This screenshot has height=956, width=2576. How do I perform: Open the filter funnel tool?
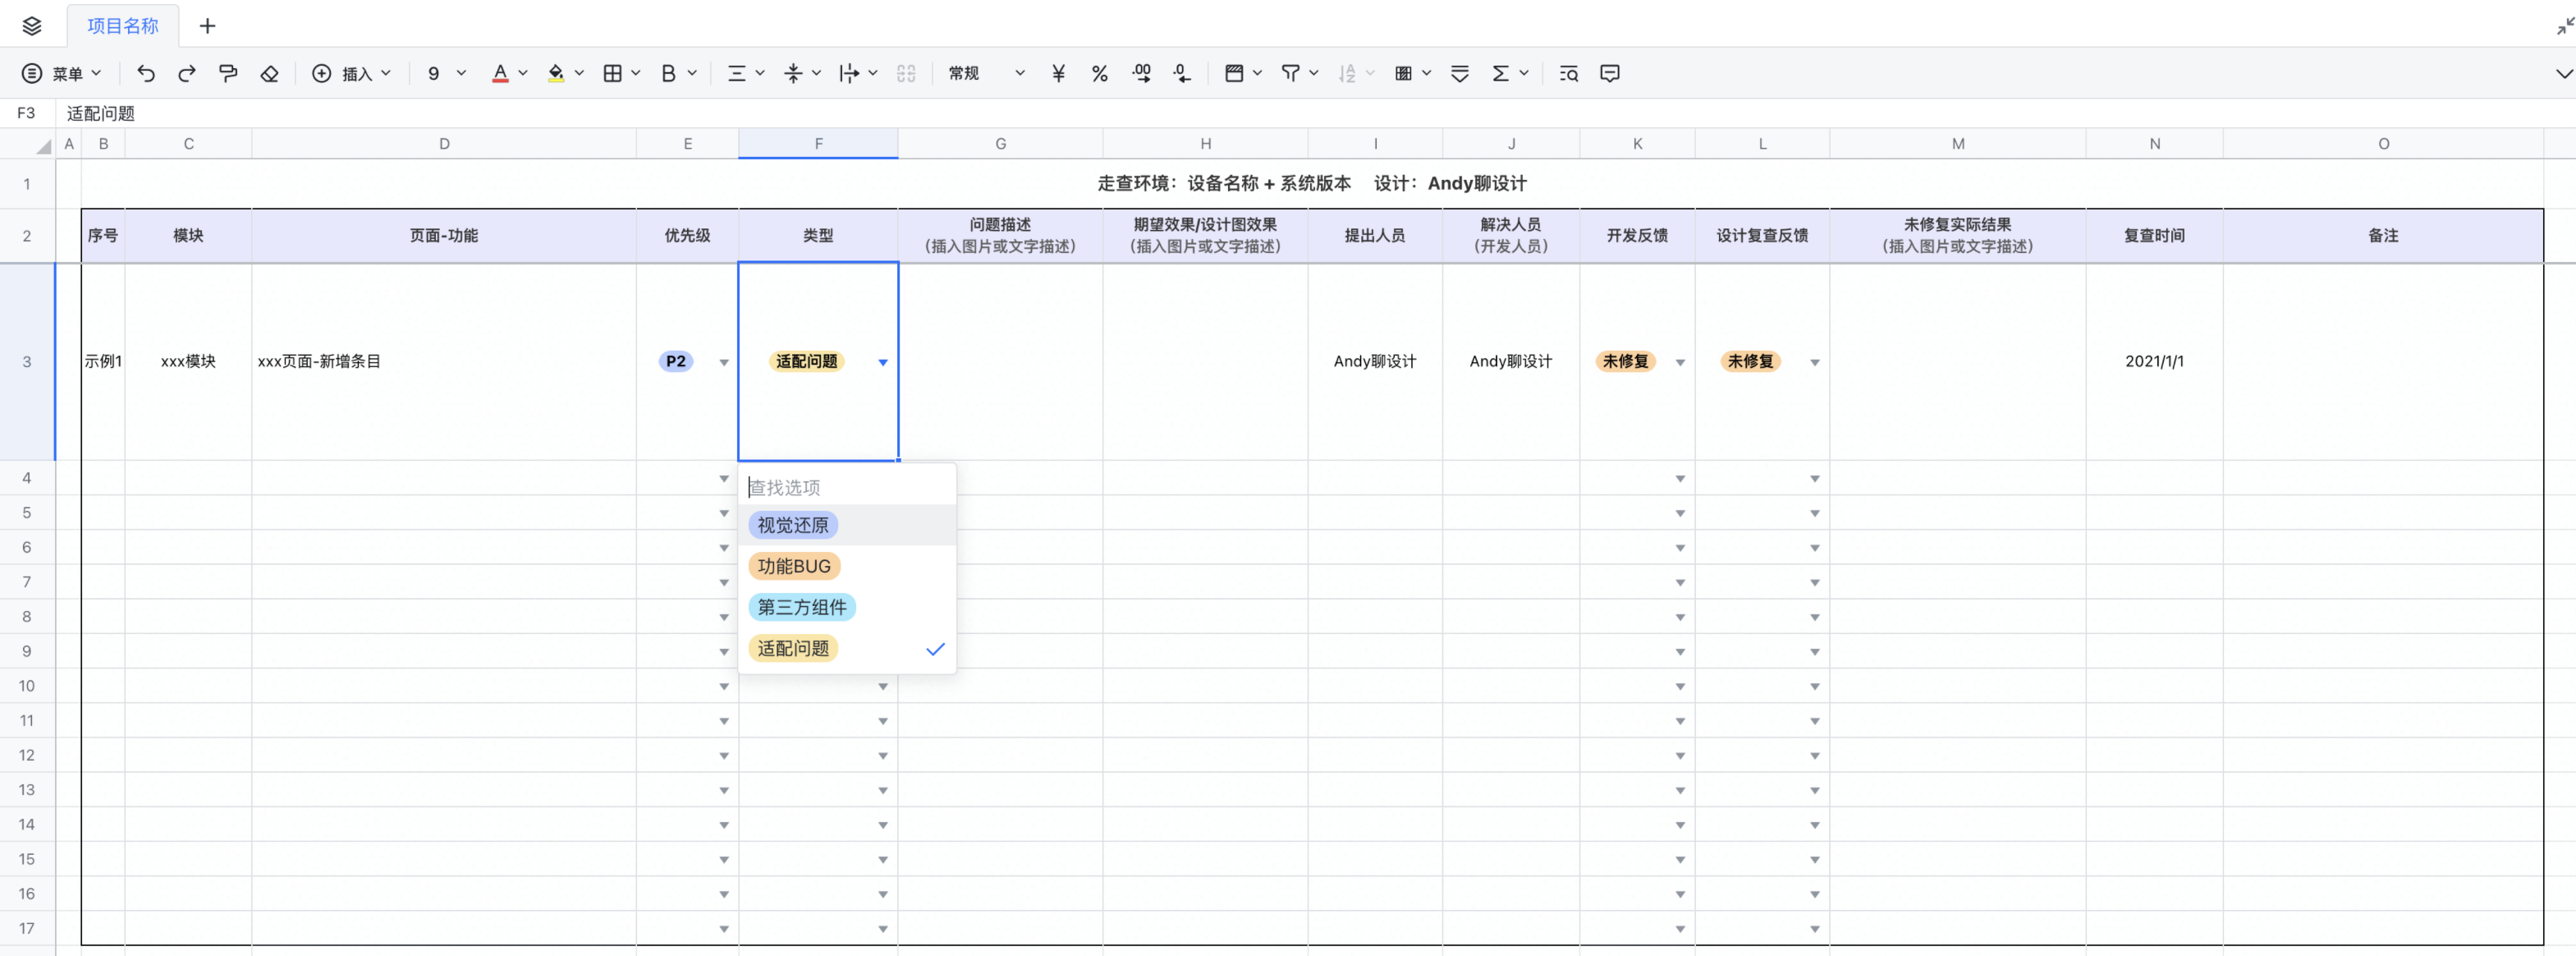(1291, 73)
